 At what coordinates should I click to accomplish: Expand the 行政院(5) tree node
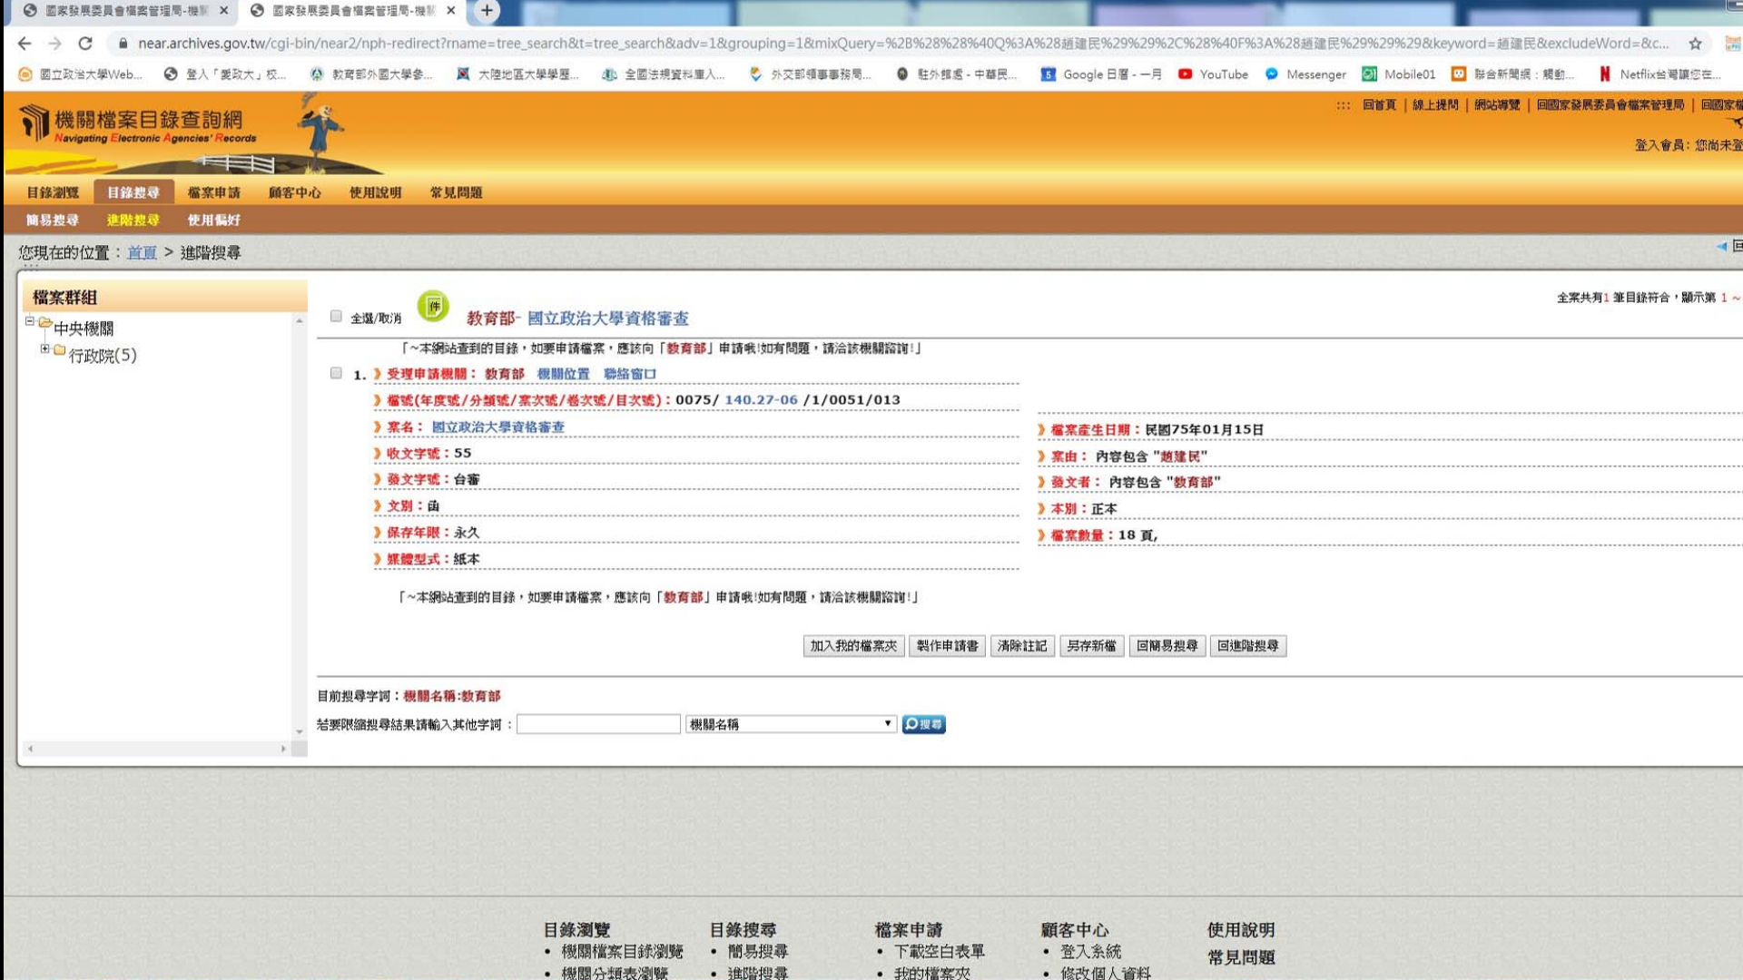(44, 348)
